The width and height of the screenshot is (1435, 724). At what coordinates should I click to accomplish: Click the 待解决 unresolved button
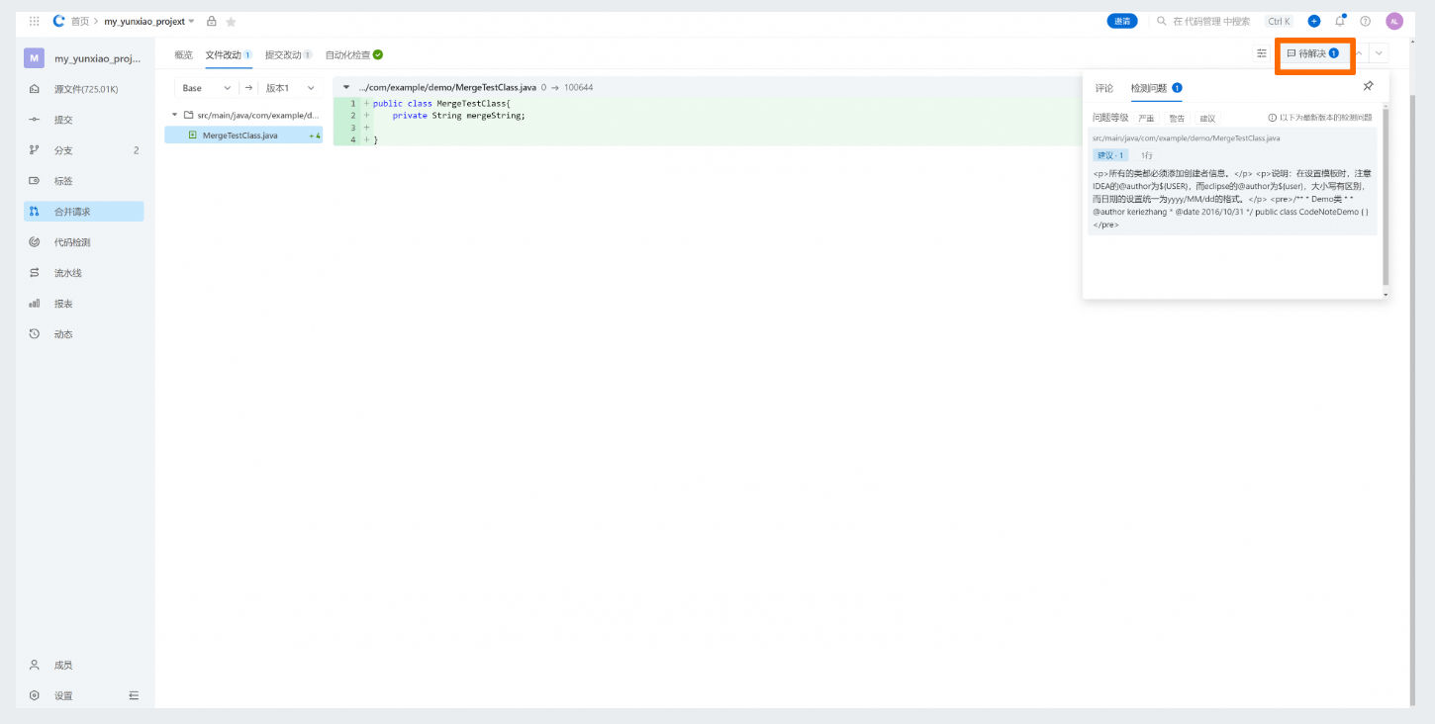tap(1314, 53)
